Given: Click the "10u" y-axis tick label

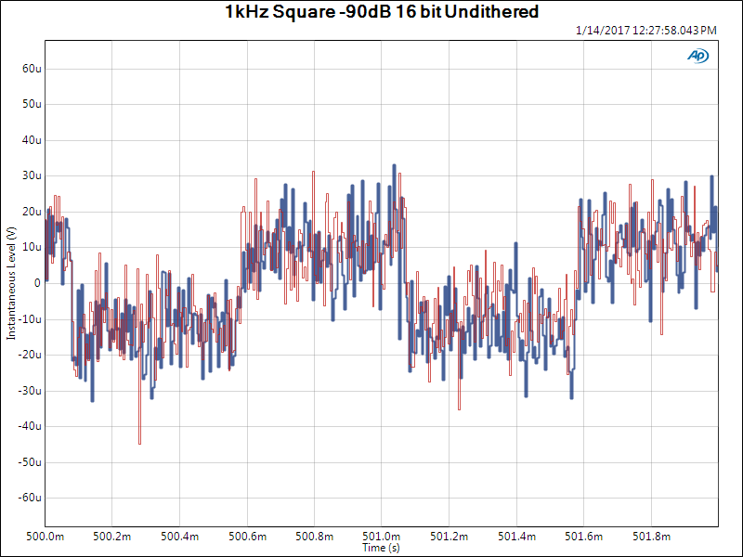Looking at the screenshot, I should (x=32, y=247).
